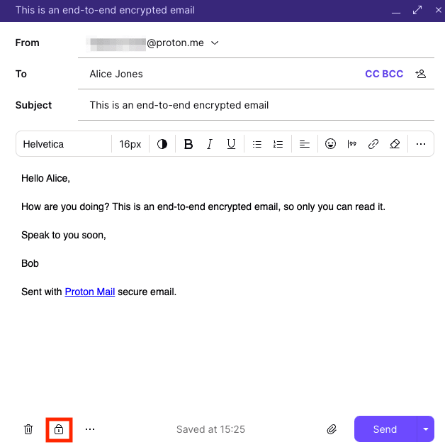The height and width of the screenshot is (447, 445).
Task: Insert a hyperlink
Action: [373, 144]
